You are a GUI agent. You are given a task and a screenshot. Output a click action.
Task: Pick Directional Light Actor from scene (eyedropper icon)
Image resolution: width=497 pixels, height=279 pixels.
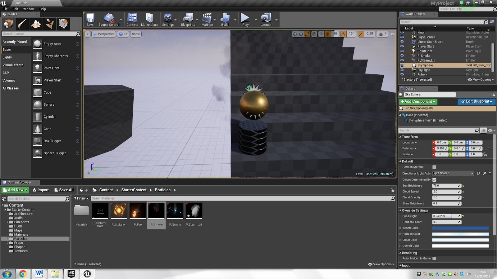click(x=485, y=173)
